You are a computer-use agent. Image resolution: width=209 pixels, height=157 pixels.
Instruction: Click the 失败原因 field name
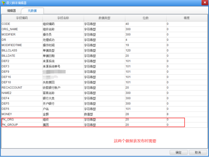click(49, 82)
